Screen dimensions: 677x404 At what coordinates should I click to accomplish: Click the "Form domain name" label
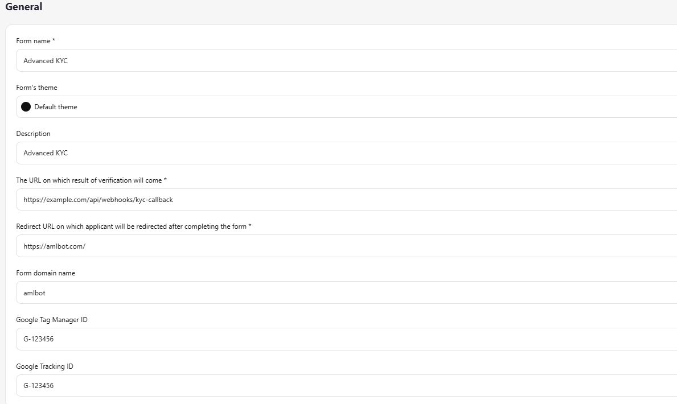(46, 273)
